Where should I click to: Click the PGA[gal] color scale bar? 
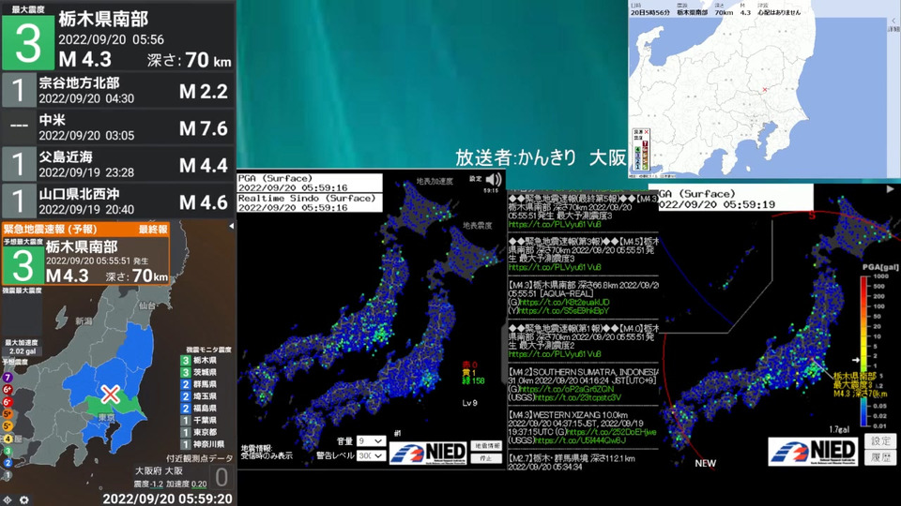865,351
